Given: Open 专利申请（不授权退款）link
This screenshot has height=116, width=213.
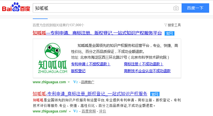Looking at the screenshot, I should coord(91,64).
